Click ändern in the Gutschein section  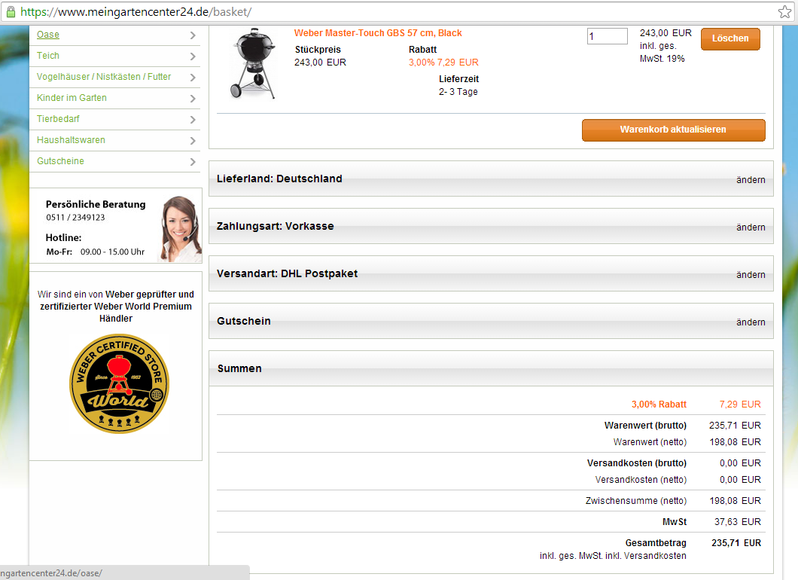(x=751, y=322)
